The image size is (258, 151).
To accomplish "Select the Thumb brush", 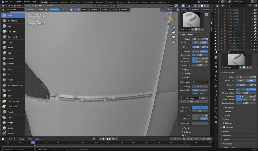I will tap(13, 112).
